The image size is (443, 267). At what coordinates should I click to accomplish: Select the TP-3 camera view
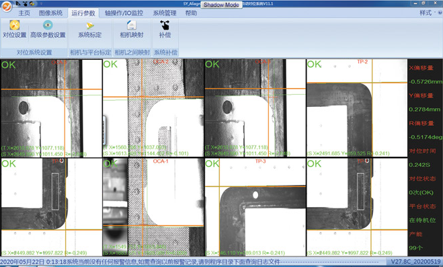(255, 207)
